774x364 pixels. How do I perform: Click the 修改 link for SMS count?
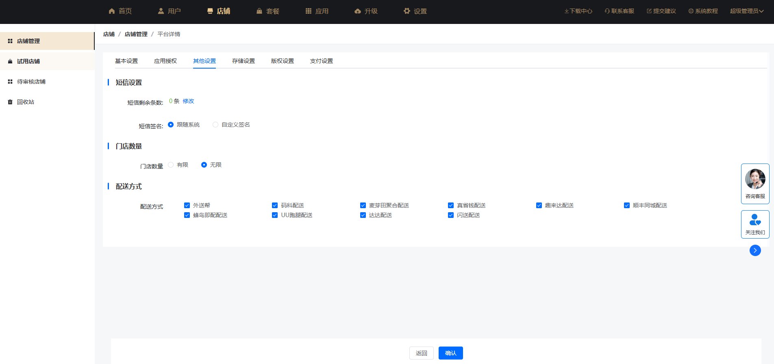pyautogui.click(x=188, y=101)
